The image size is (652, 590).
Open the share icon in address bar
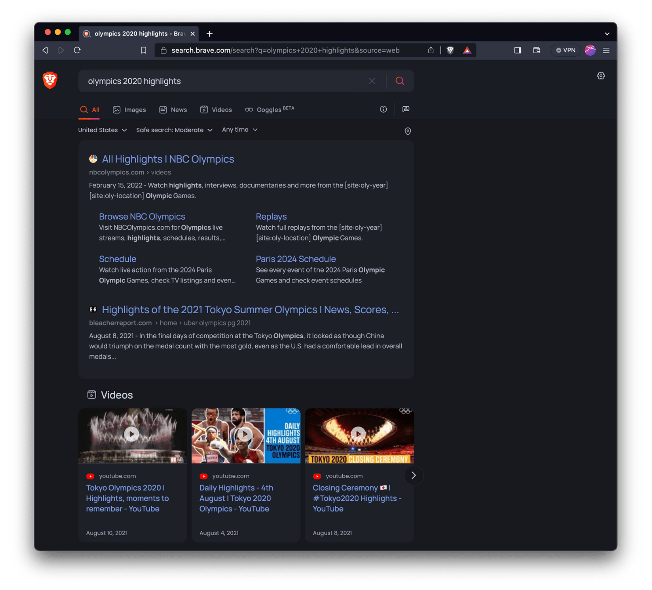[x=431, y=51]
